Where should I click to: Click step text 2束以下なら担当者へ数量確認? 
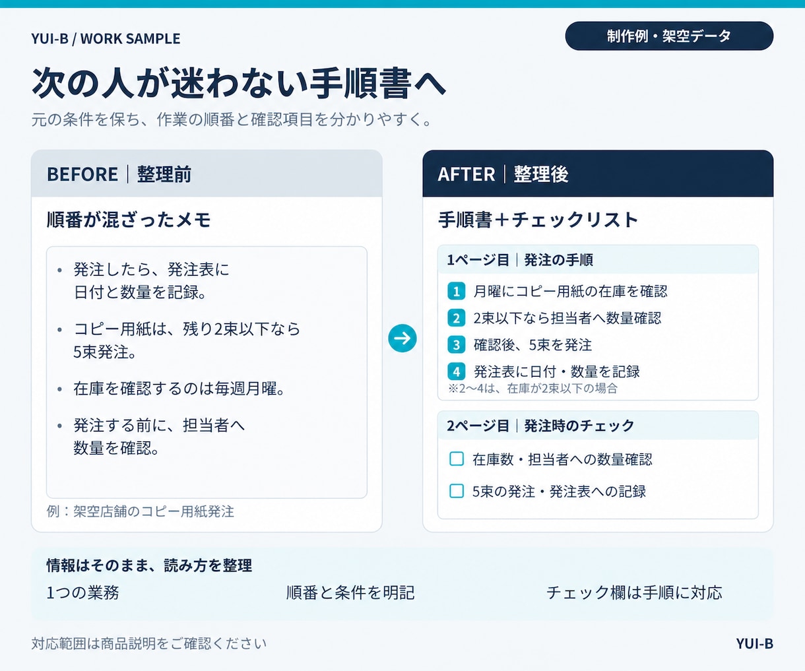click(567, 318)
